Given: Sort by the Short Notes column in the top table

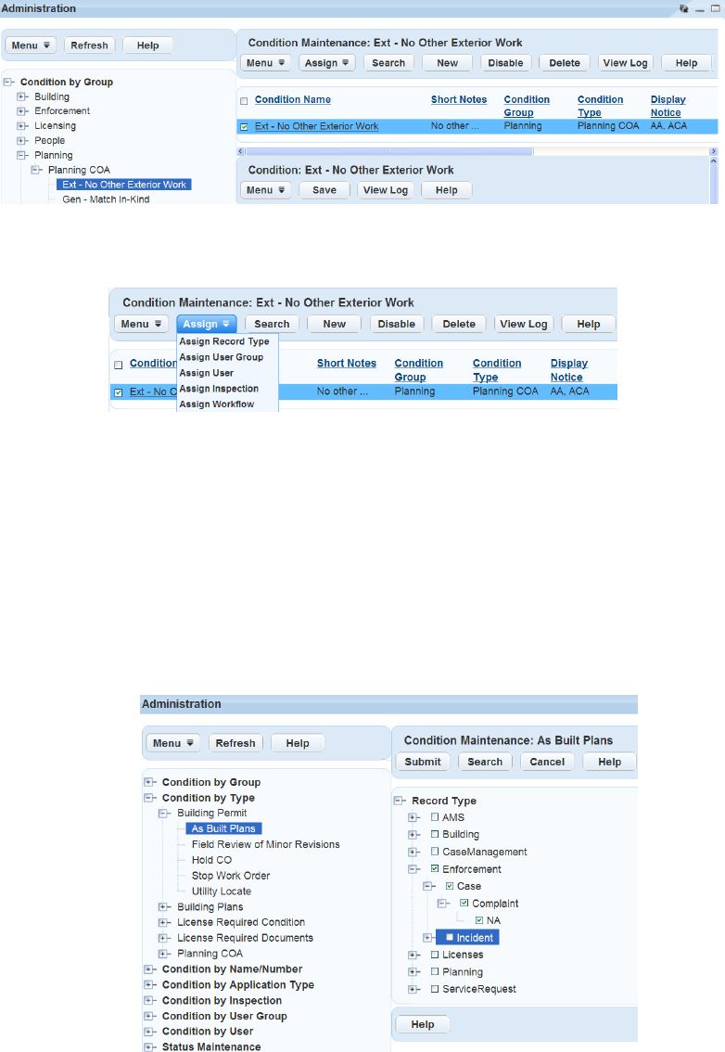Looking at the screenshot, I should 459,99.
